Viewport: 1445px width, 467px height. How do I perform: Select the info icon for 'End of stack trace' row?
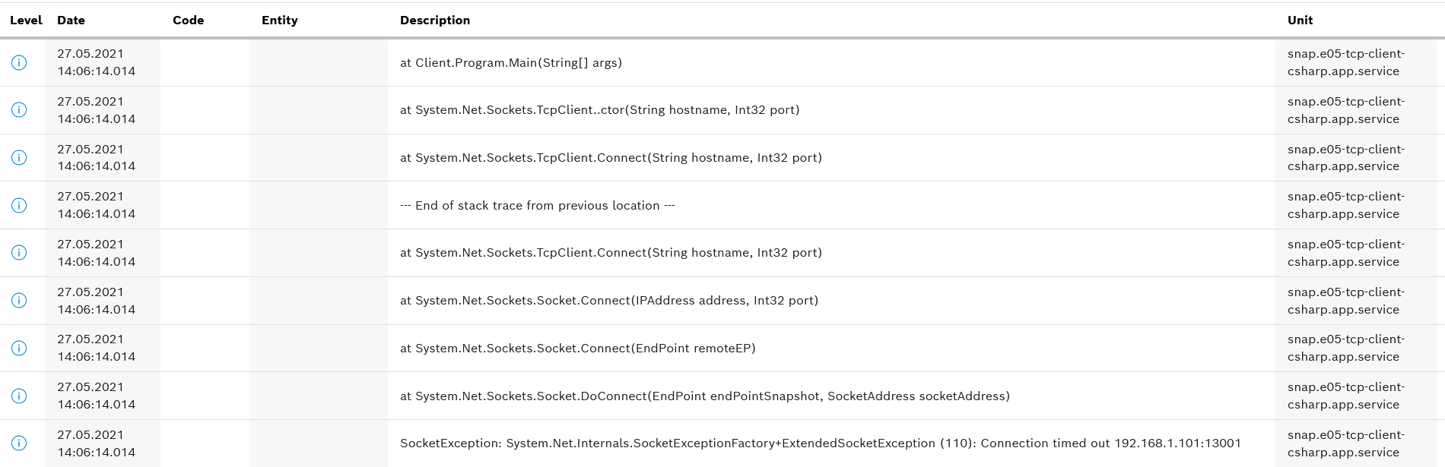19,205
